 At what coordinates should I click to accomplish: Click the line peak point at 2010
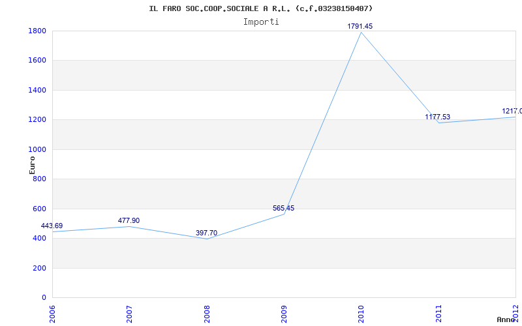point(361,32)
